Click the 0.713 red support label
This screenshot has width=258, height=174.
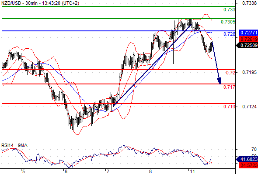pyautogui.click(x=229, y=107)
